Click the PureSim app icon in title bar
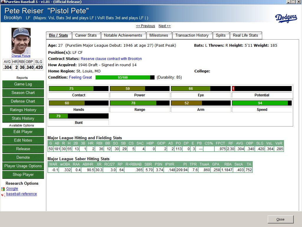Image resolution: width=302 pixels, height=227 pixels. tap(3, 2)
